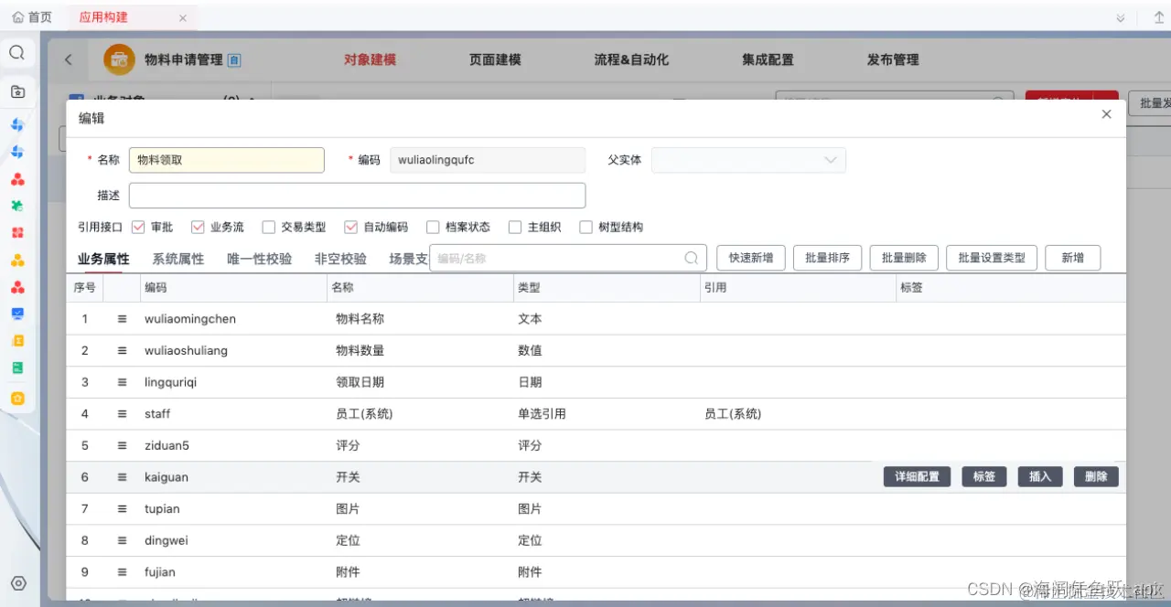Switch to the 唯一性校验 tab

point(260,259)
